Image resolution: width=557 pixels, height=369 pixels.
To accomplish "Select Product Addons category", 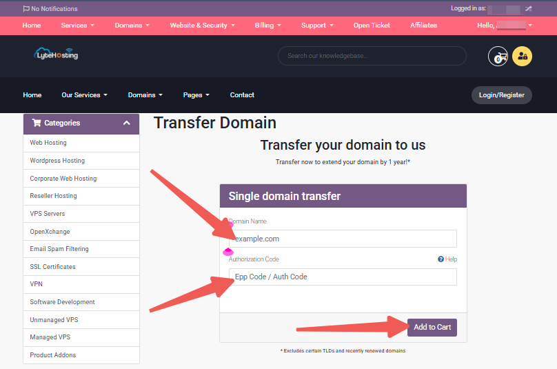I will [x=81, y=355].
